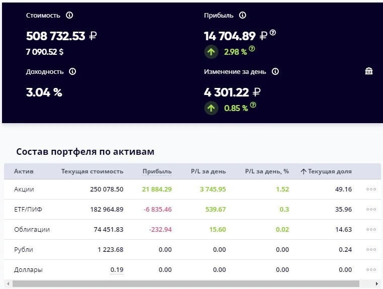
Task: Click the info icon next to Стоимость
Action: point(69,15)
